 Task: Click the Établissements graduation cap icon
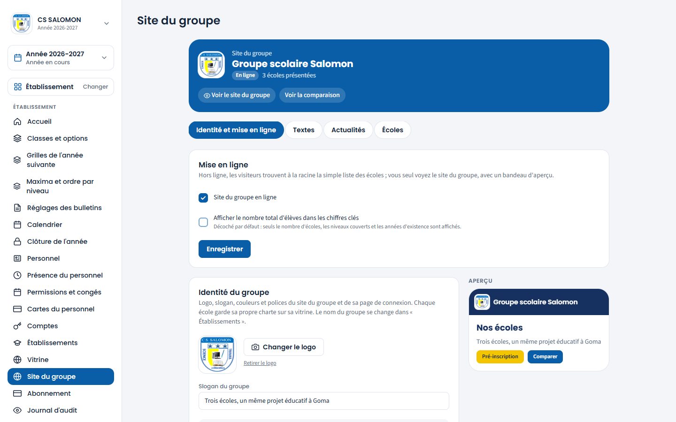(17, 343)
